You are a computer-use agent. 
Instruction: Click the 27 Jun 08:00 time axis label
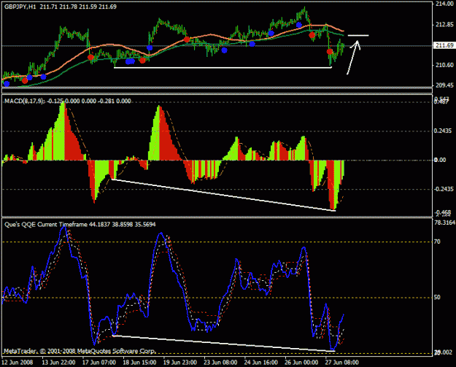341,363
